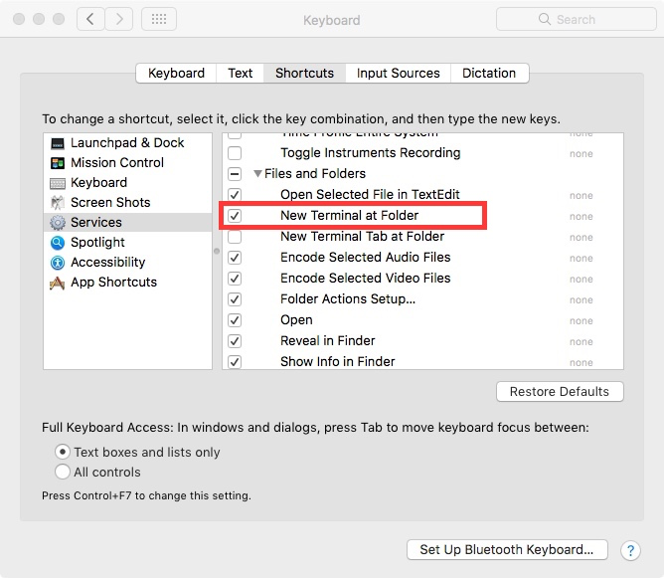Select Accessibility category label
Image resolution: width=664 pixels, height=578 pixels.
coord(108,263)
